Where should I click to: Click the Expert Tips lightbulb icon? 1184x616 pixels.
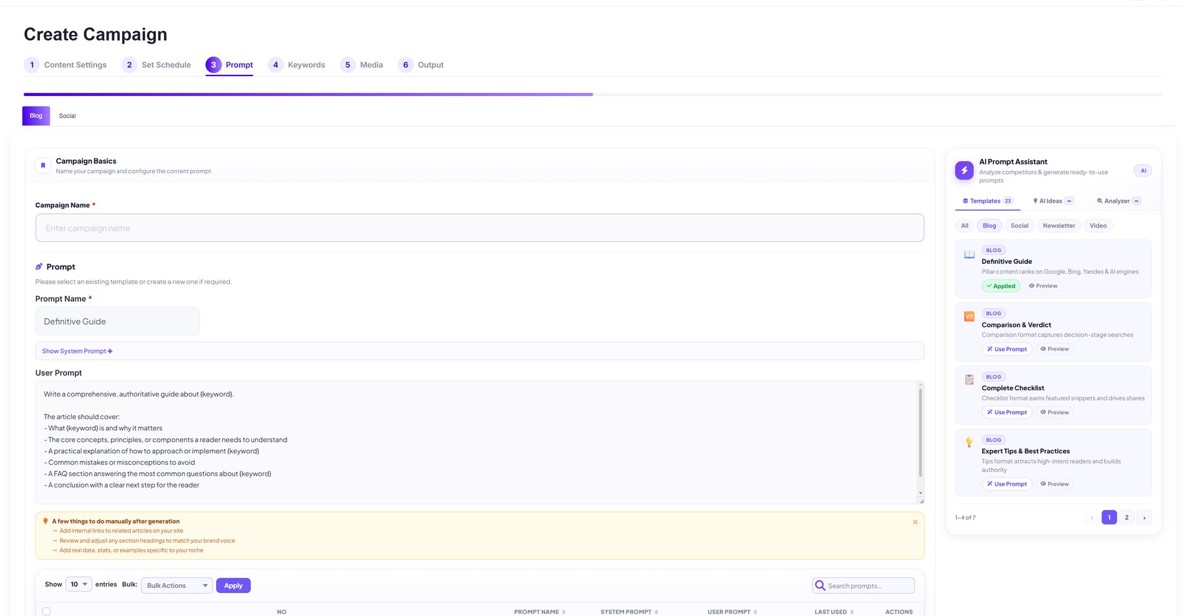(x=969, y=443)
